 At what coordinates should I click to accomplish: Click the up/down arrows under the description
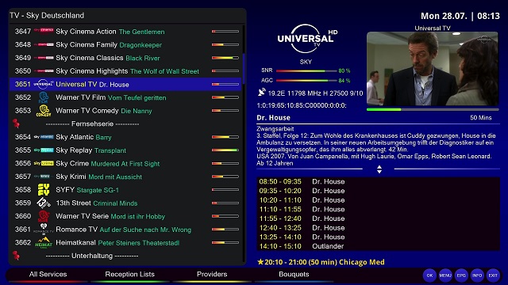(379, 169)
